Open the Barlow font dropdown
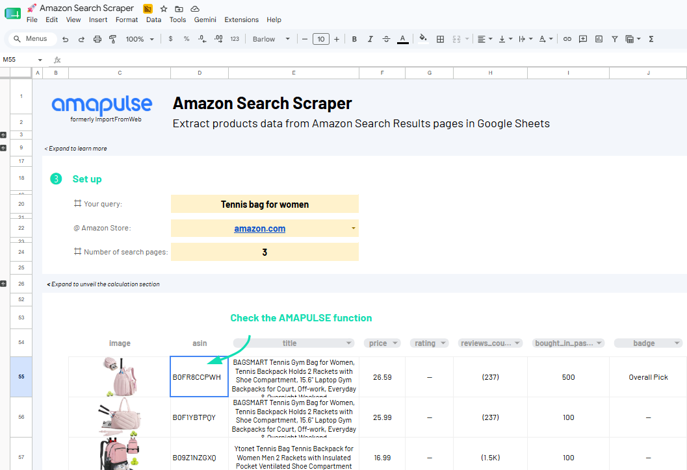This screenshot has width=687, height=470. click(x=271, y=39)
